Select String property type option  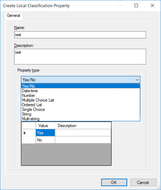pos(80,114)
